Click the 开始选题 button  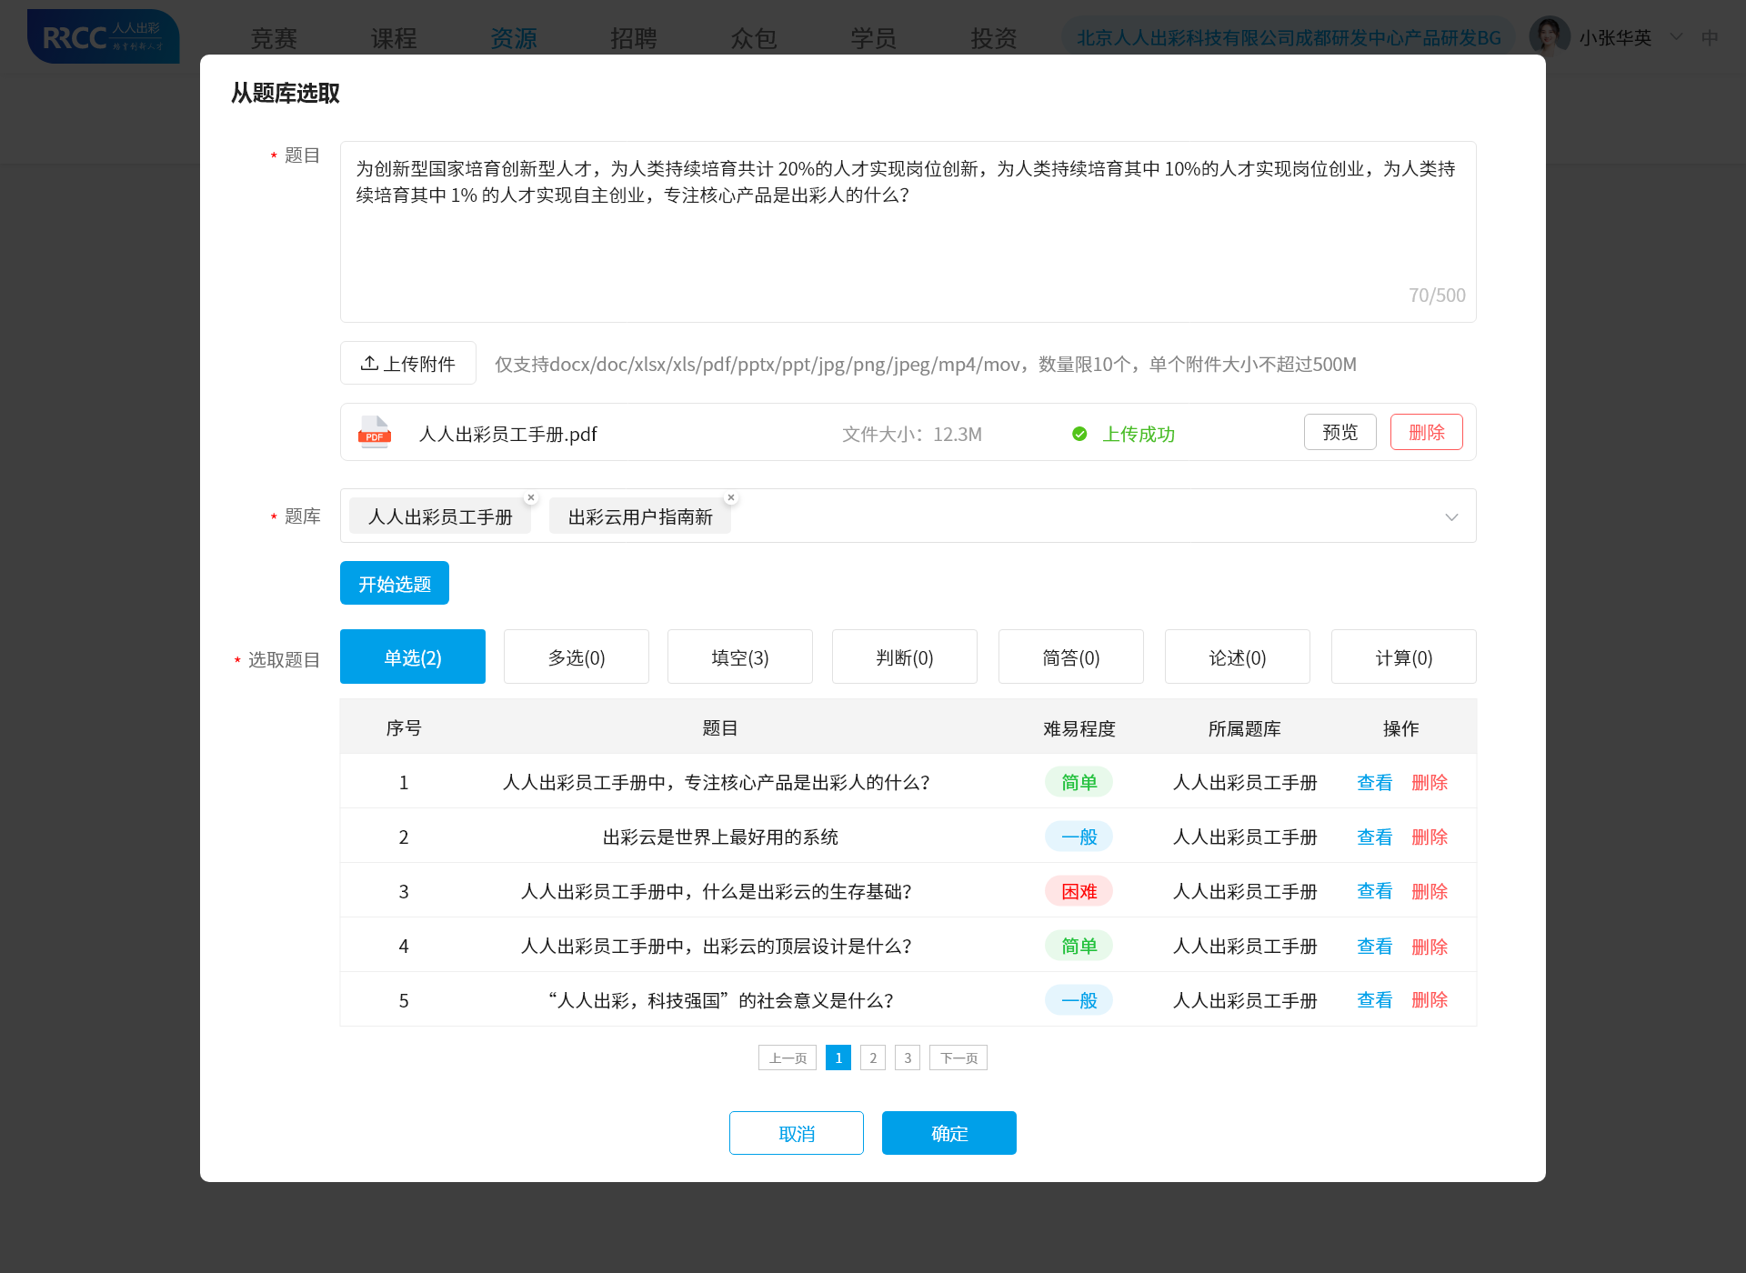[395, 583]
